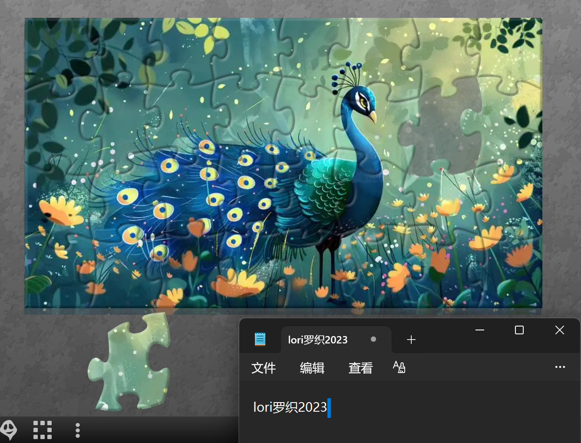This screenshot has height=443, width=581.
Task: Add a new Notepad tab
Action: (411, 340)
